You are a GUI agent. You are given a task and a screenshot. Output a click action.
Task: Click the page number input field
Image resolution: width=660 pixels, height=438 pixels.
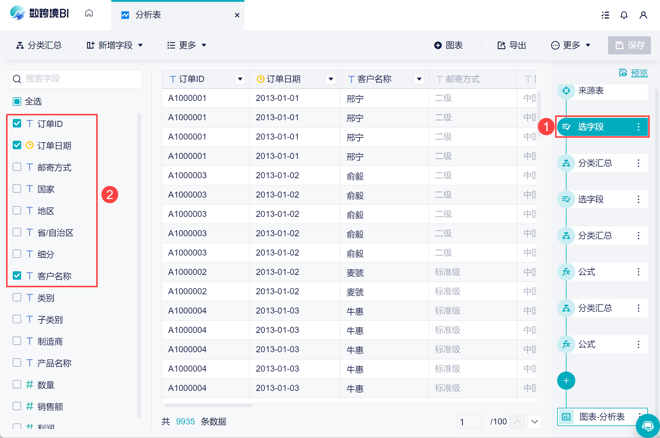click(x=469, y=422)
